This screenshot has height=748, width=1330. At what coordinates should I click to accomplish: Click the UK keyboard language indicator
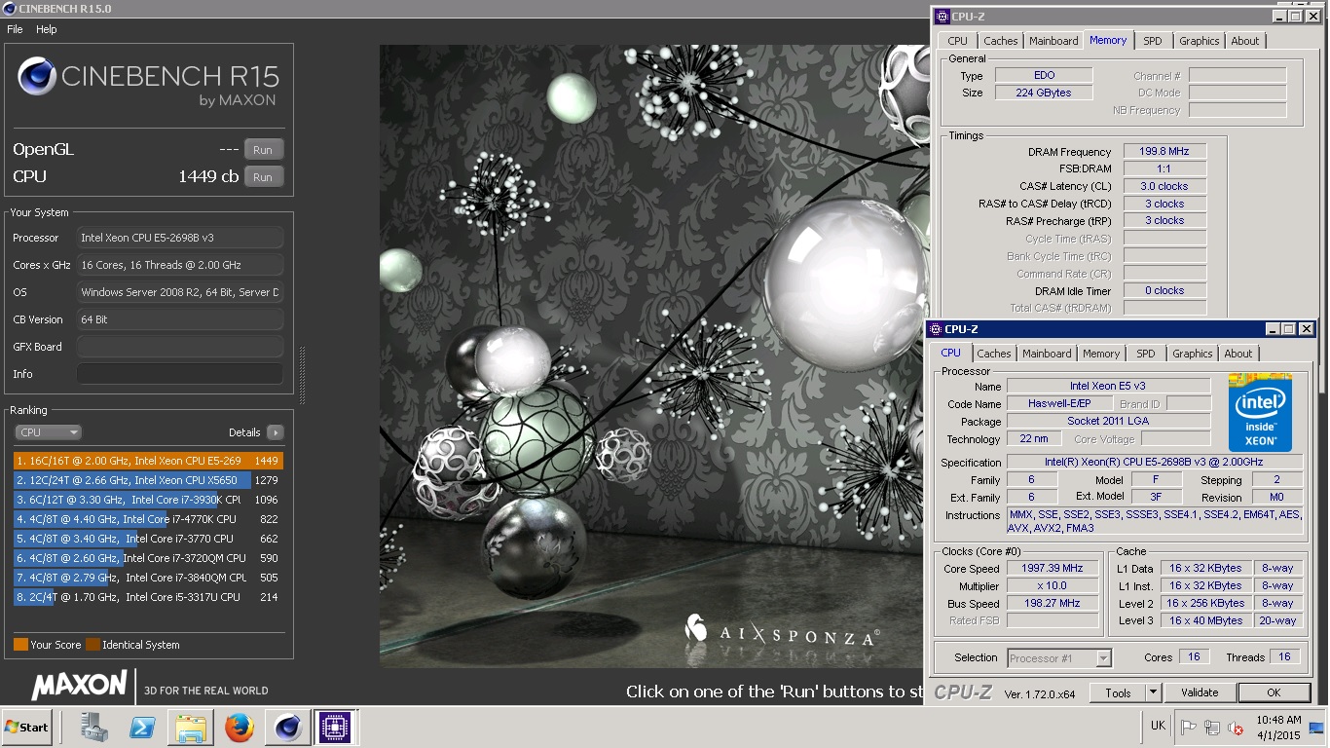click(1158, 726)
